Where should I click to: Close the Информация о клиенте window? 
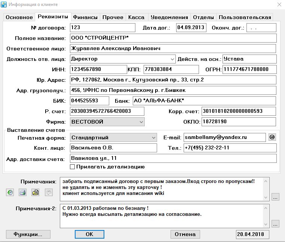coord(279,4)
